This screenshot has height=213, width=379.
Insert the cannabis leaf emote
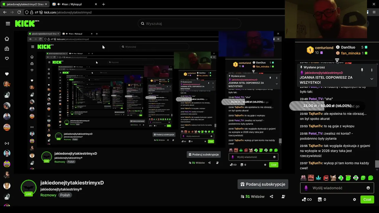click(318, 178)
